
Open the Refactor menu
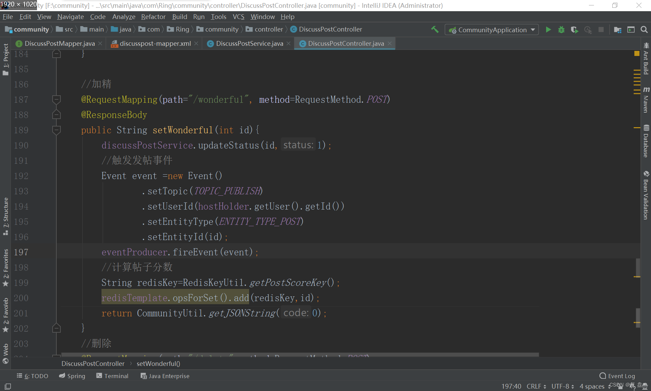click(153, 17)
